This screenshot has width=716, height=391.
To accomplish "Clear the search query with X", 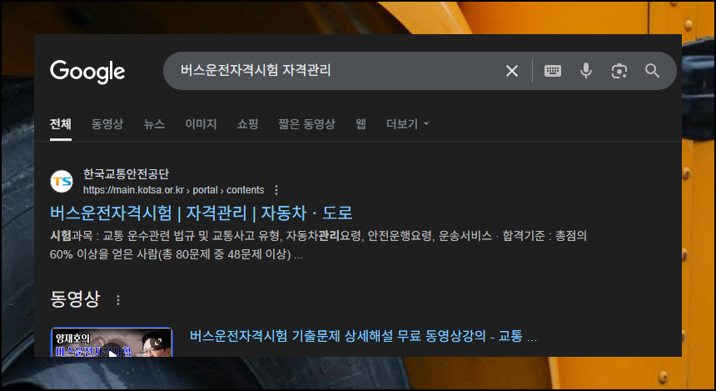I will (512, 71).
